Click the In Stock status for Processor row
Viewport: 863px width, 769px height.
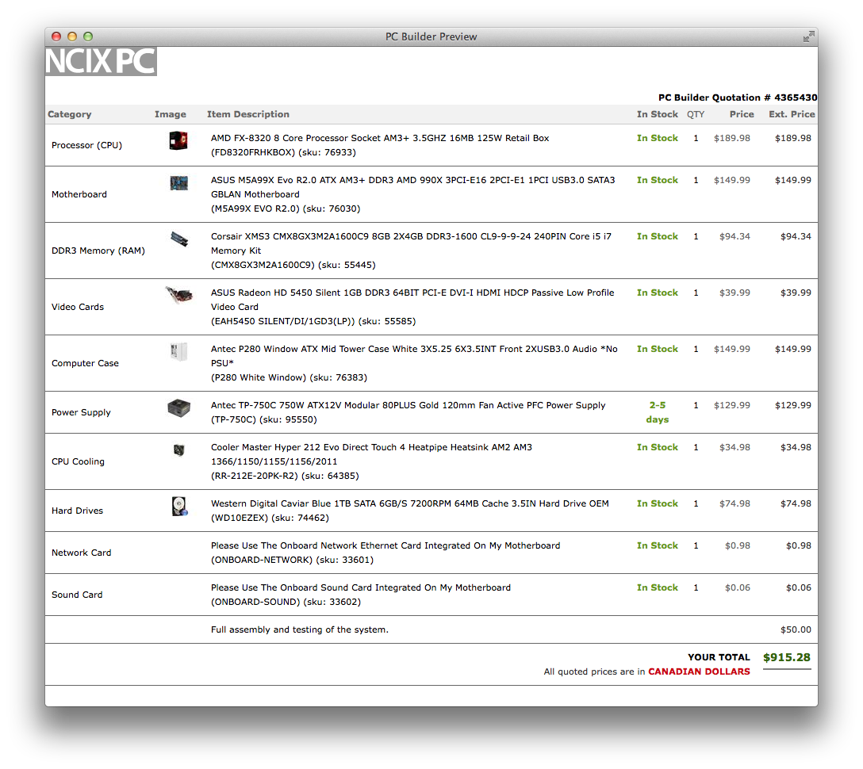pos(657,138)
